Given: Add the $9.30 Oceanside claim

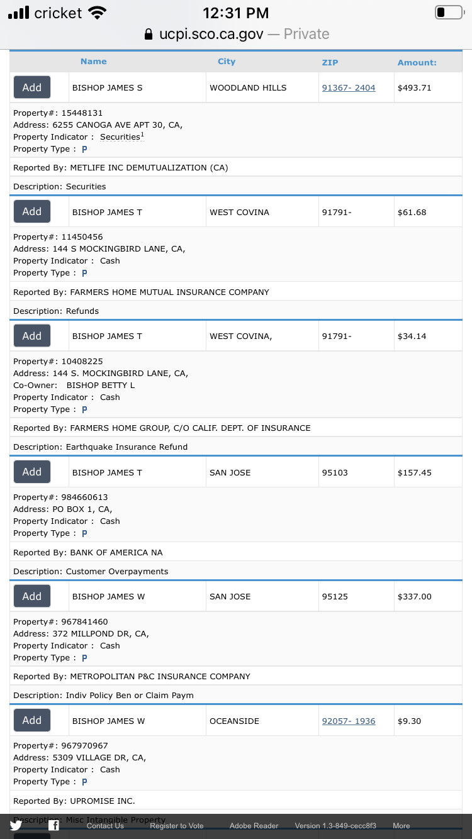Looking at the screenshot, I should pyautogui.click(x=32, y=720).
